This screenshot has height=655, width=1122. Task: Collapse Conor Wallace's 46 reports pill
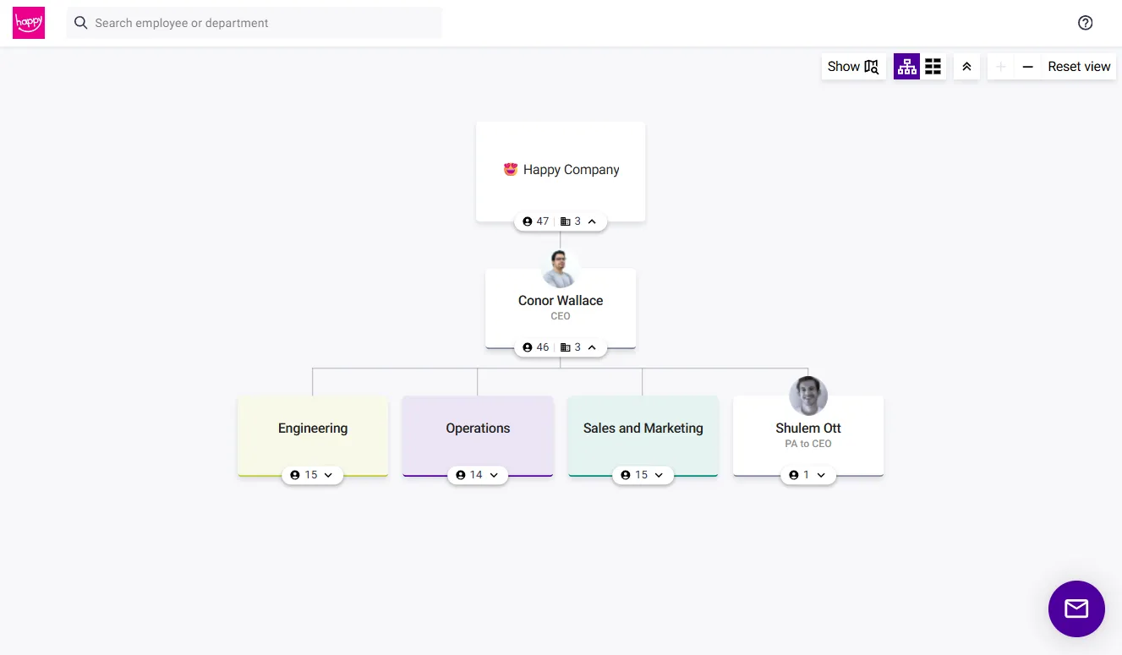(560, 347)
